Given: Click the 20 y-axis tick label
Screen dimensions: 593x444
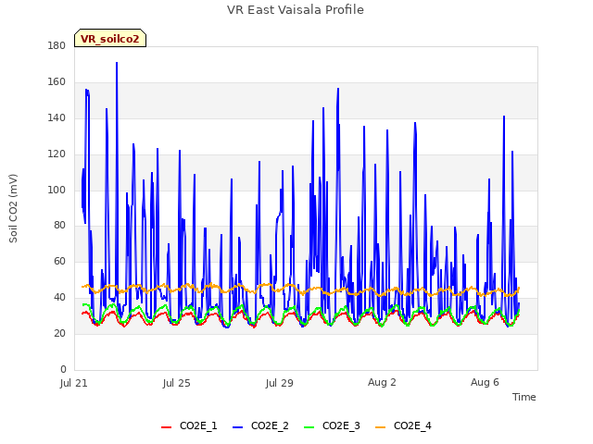Looking at the screenshot, I should click(x=59, y=333).
